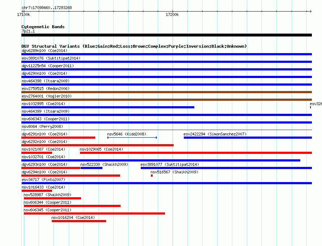Select the nsv1016433 (Coe2014) label
The height and width of the screenshot is (246, 322).
(x=43, y=187)
